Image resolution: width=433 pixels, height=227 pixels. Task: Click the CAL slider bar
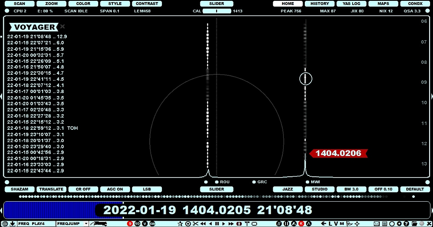(x=216, y=11)
